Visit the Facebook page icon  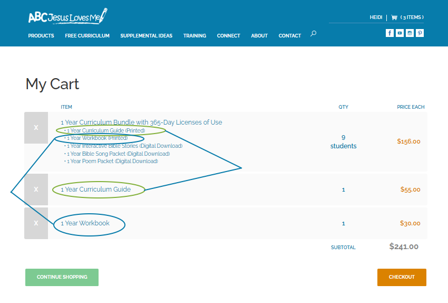pyautogui.click(x=389, y=33)
